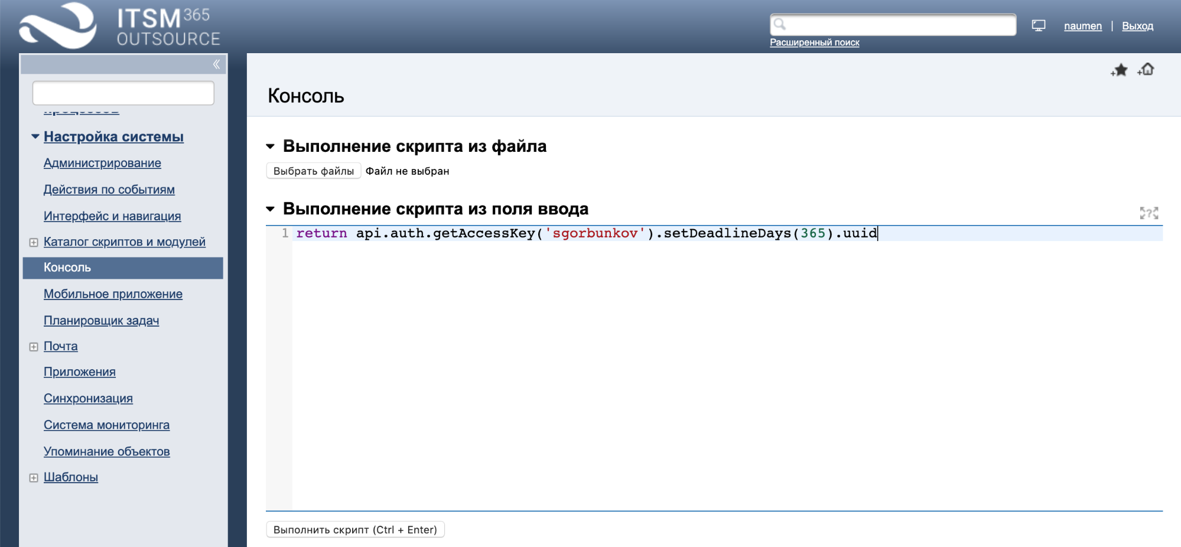The height and width of the screenshot is (547, 1181).
Task: Open the Почта link
Action: point(61,346)
